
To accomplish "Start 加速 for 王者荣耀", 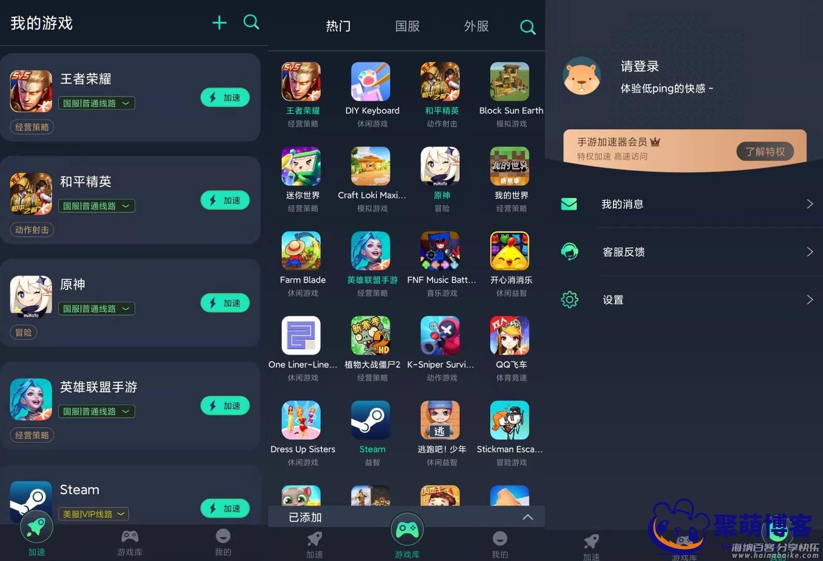I will (x=225, y=98).
